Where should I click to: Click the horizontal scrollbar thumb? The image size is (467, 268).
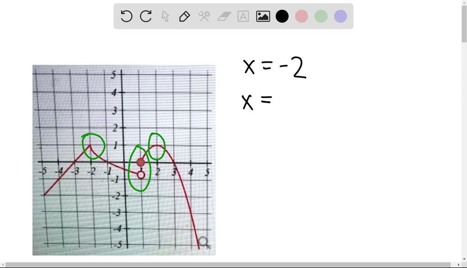[x=228, y=265]
